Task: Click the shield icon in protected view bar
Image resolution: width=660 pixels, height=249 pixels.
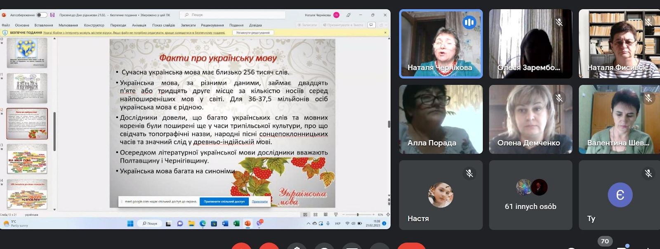Action: point(5,33)
